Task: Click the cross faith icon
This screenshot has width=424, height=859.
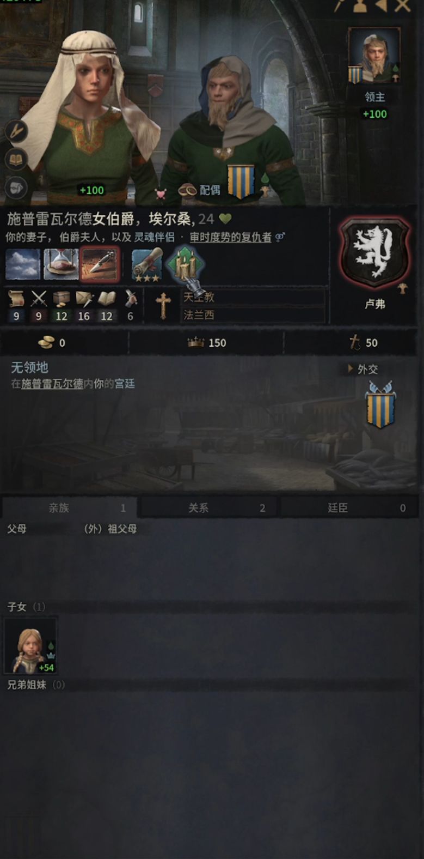Action: click(x=163, y=306)
